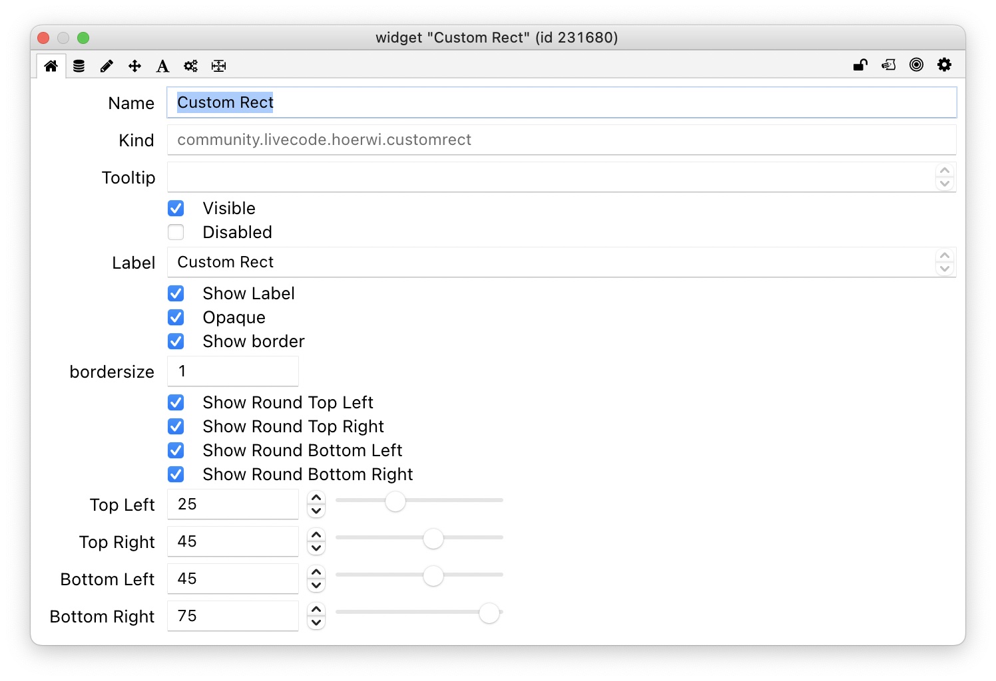This screenshot has width=996, height=681.
Task: Click the Top Right slider handle
Action: [433, 538]
